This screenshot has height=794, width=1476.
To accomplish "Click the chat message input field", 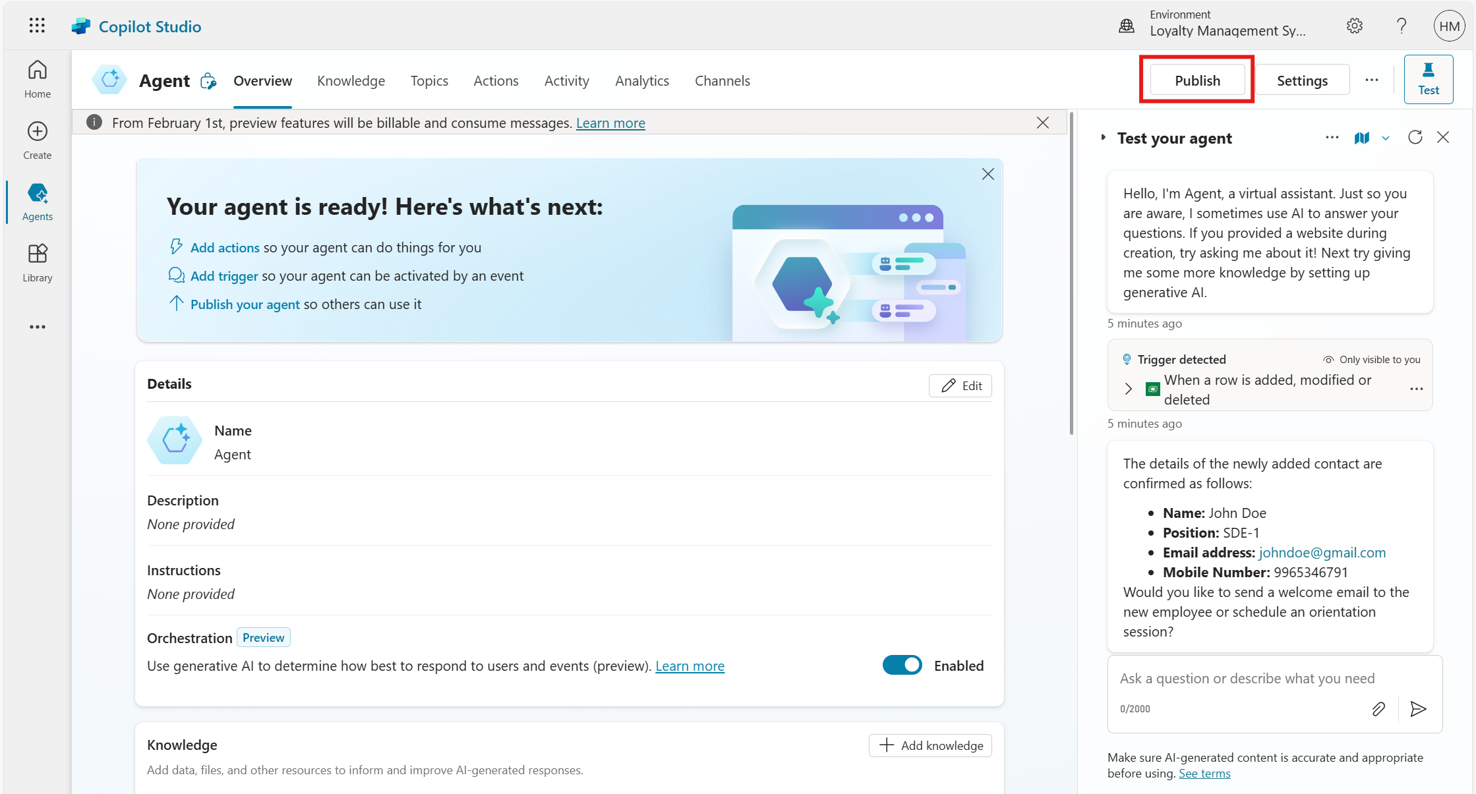I will pos(1246,679).
